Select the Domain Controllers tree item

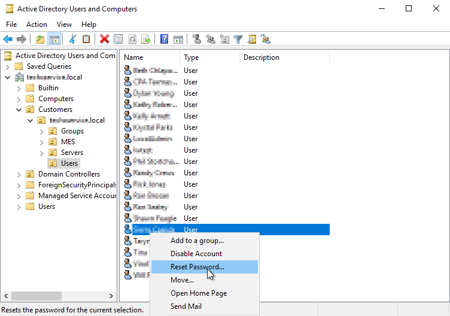coord(69,174)
